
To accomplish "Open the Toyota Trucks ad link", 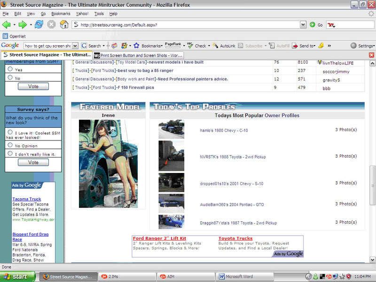I will pos(235,238).
